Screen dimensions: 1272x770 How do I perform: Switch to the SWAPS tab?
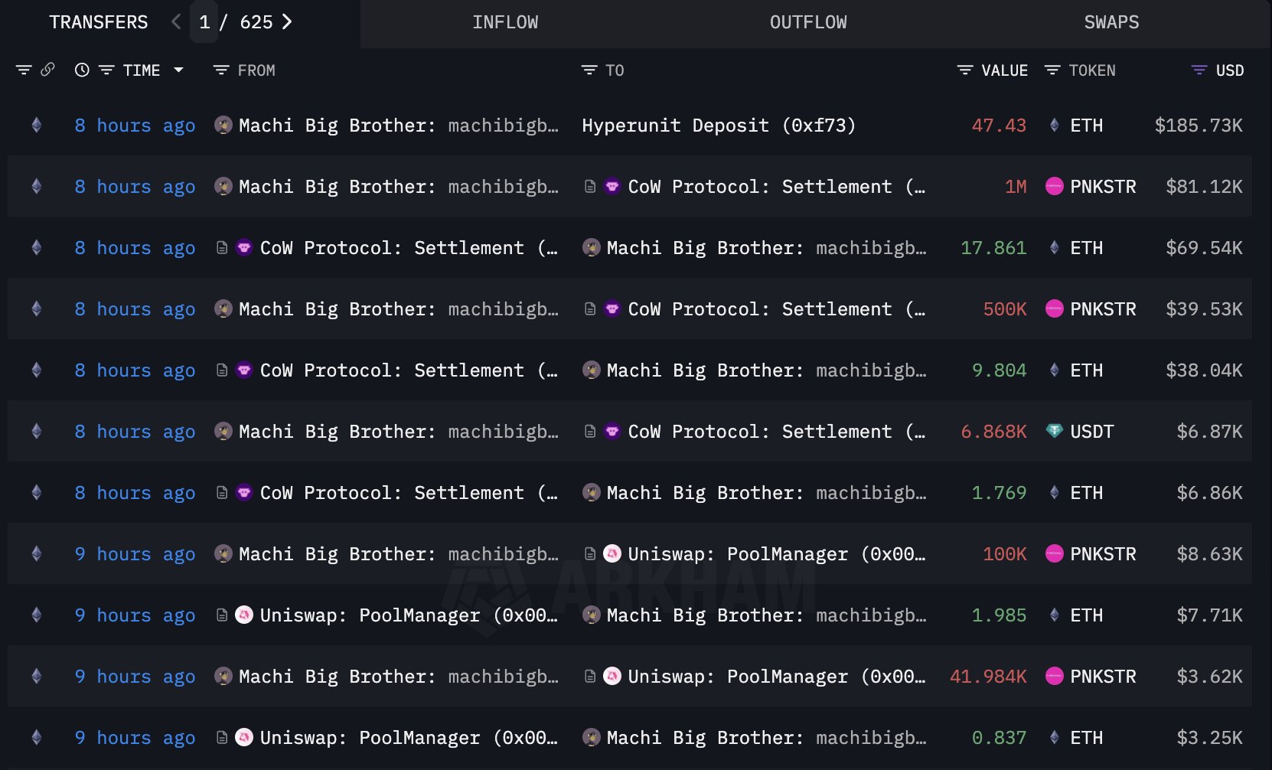click(1111, 23)
